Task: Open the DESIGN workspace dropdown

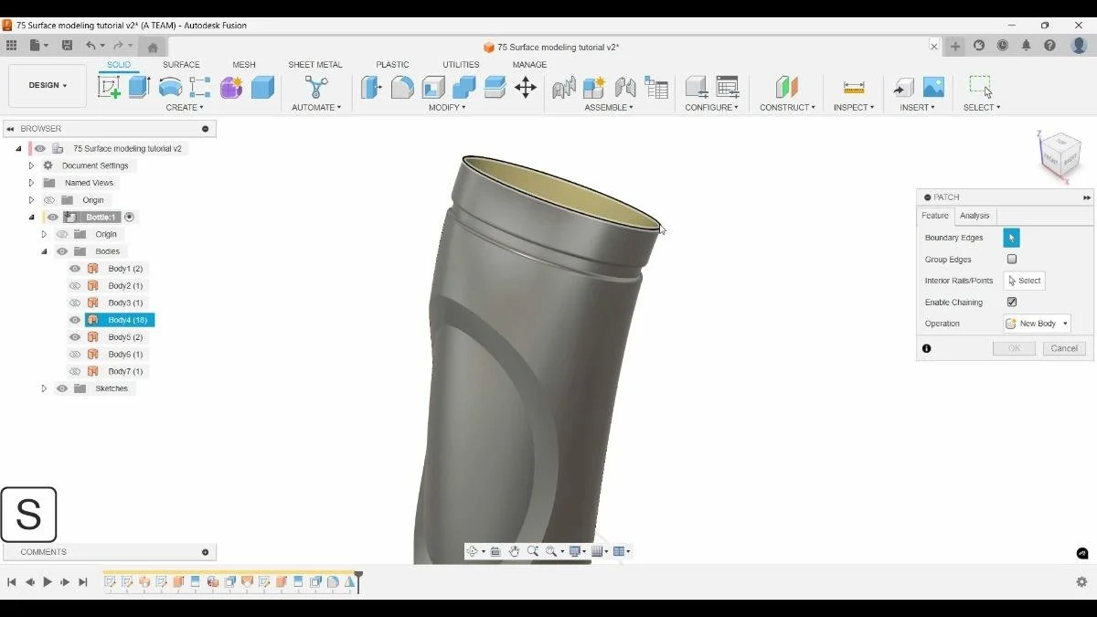Action: pyautogui.click(x=48, y=86)
